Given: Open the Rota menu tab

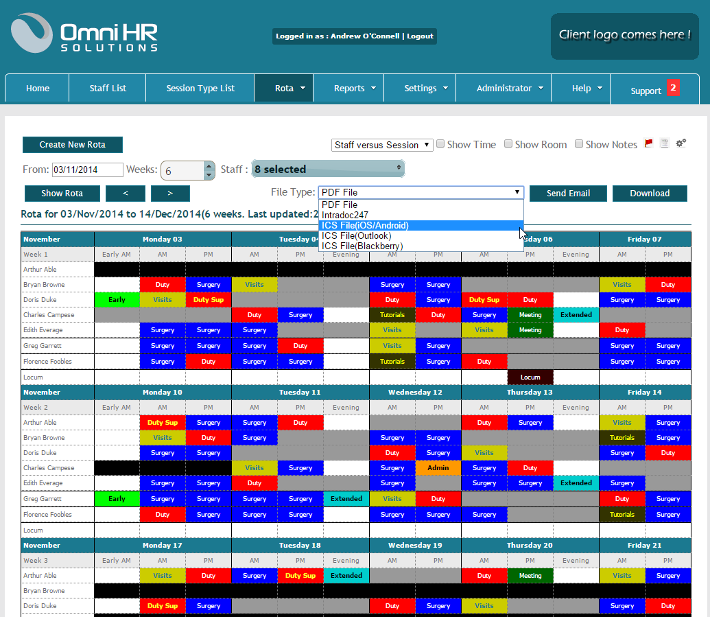Looking at the screenshot, I should (x=284, y=89).
